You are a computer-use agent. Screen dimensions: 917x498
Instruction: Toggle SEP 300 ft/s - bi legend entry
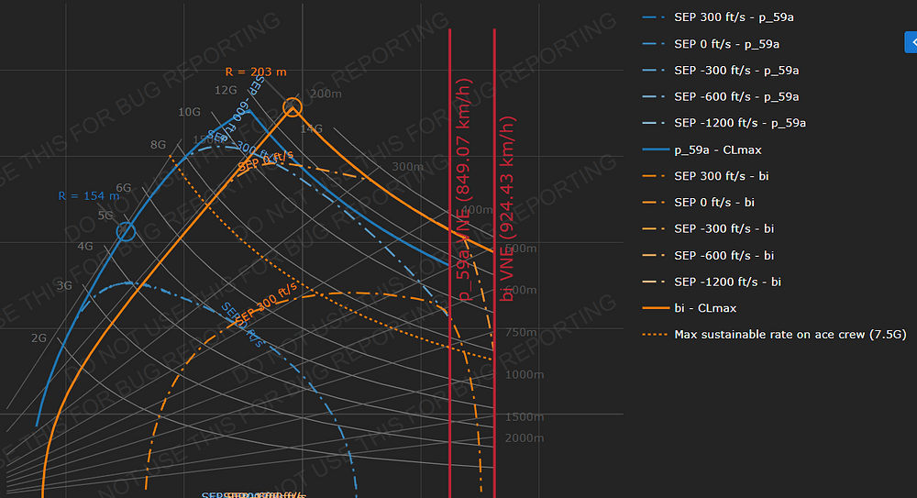coord(705,176)
